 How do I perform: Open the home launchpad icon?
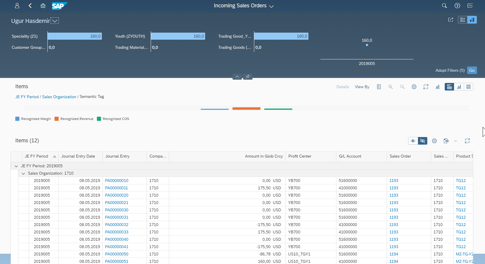tap(43, 6)
